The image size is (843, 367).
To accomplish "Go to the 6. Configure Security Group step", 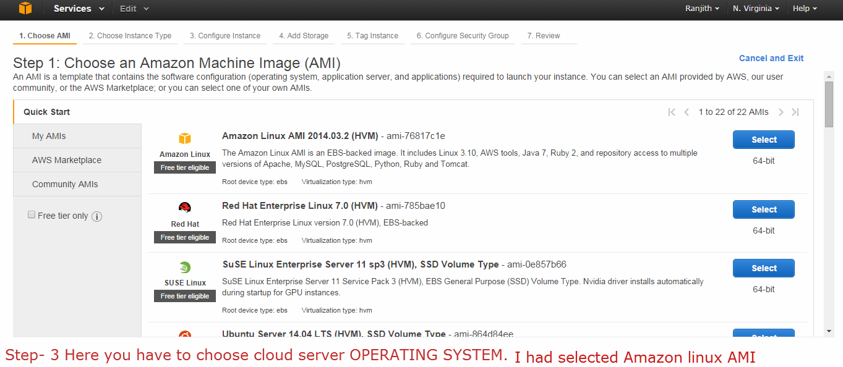I will (463, 36).
